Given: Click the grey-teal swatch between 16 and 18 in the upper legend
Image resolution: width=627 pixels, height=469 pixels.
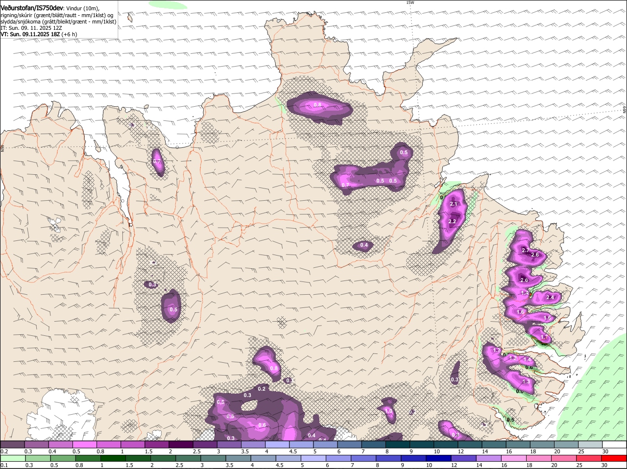Looking at the screenshot, I should (x=518, y=444).
